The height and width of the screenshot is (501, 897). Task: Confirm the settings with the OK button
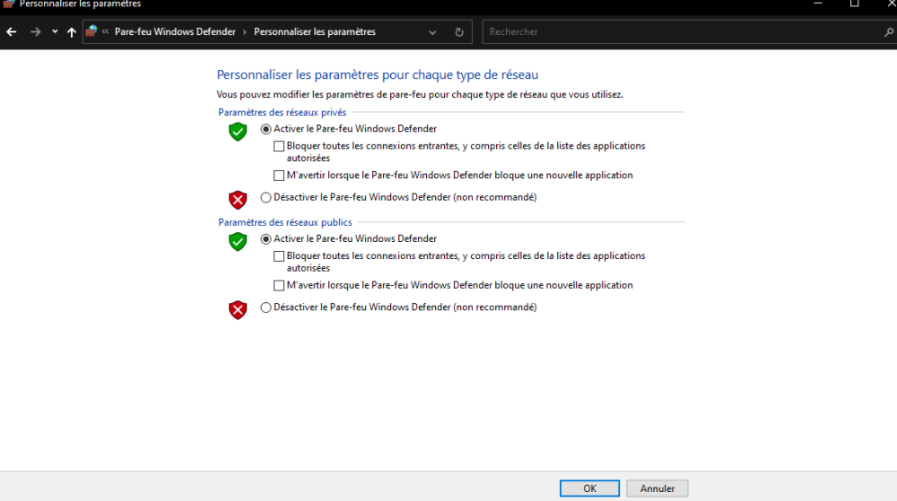point(589,488)
